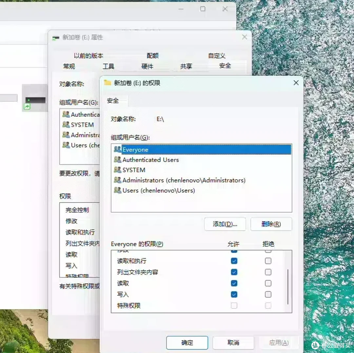354x353 pixels.
Task: Click the permissions list vertical scrollbar
Action: click(x=288, y=287)
